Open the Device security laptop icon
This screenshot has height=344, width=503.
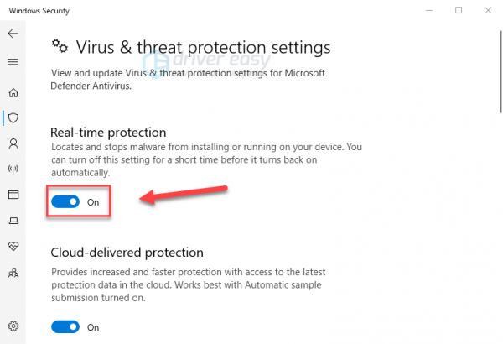click(13, 221)
